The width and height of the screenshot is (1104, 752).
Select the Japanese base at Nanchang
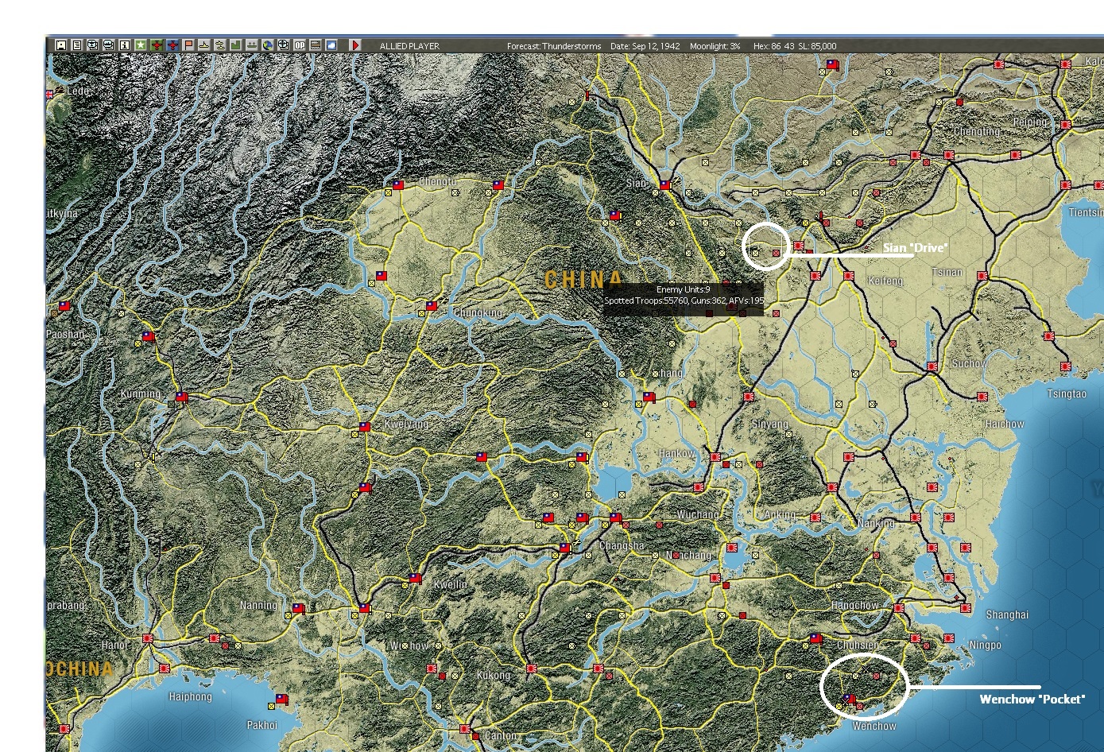tap(731, 548)
